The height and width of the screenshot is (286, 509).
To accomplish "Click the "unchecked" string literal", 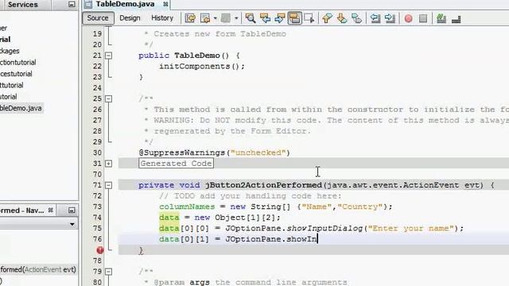I will (x=258, y=153).
